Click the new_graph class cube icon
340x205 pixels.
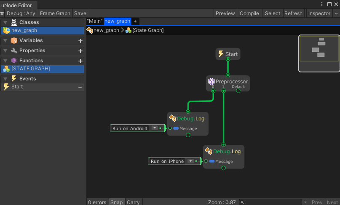coord(6,31)
